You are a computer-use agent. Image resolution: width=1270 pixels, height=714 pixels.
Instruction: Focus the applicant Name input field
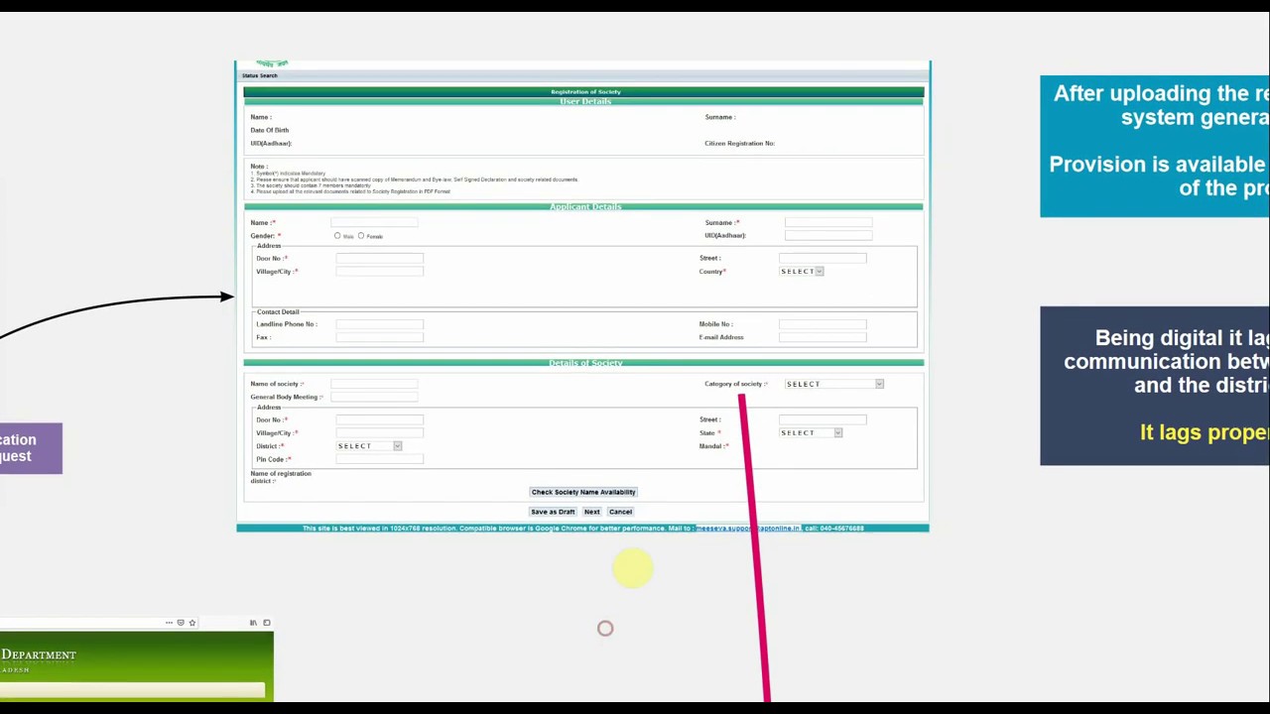click(x=374, y=223)
